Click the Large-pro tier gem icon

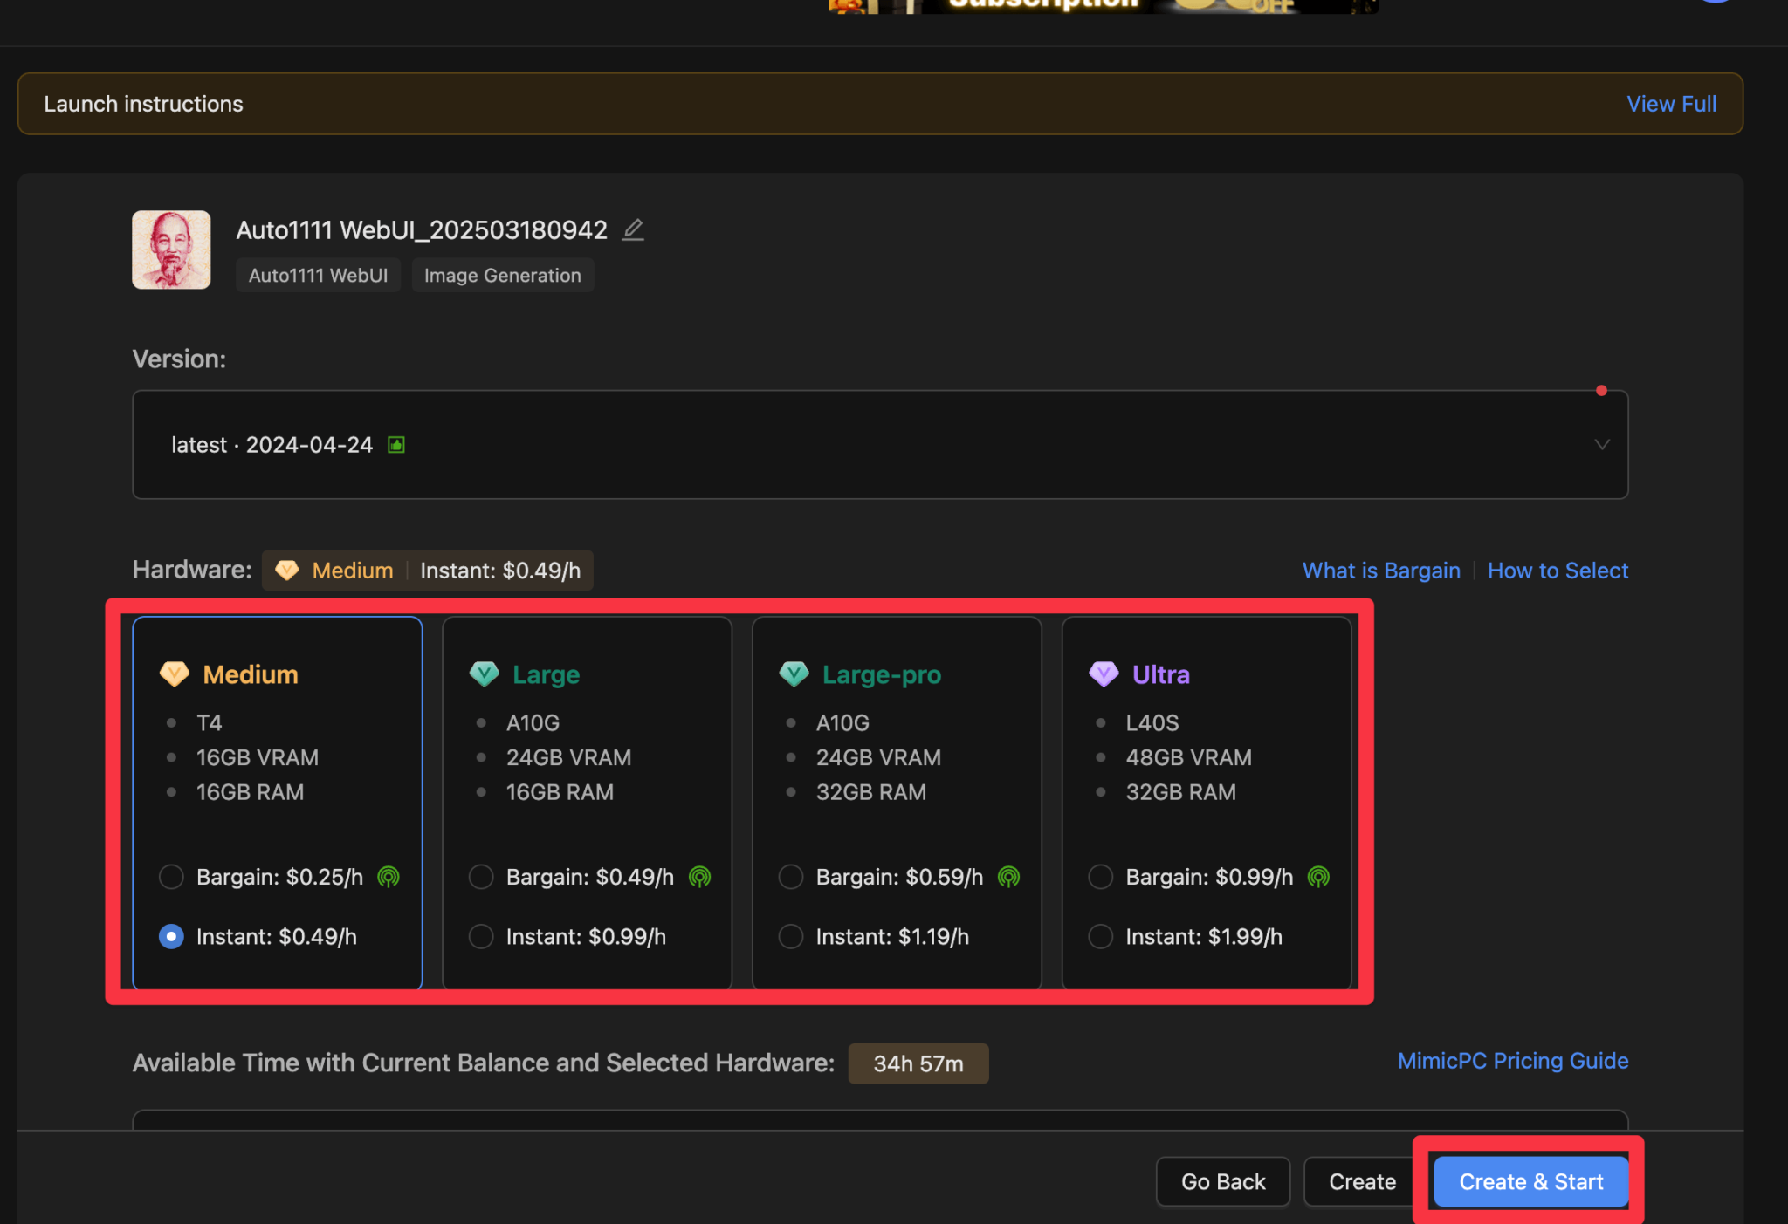[794, 674]
